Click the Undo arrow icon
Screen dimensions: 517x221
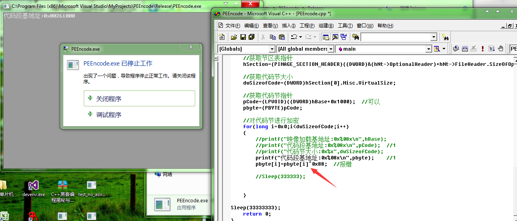(x=294, y=37)
